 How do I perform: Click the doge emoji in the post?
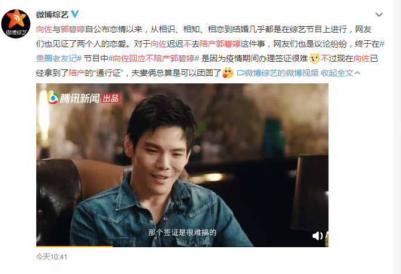(x=314, y=58)
